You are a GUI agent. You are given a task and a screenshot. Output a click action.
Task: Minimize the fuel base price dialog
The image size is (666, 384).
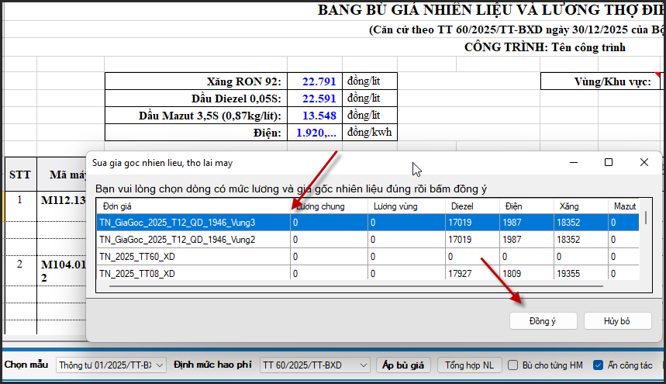pos(574,162)
